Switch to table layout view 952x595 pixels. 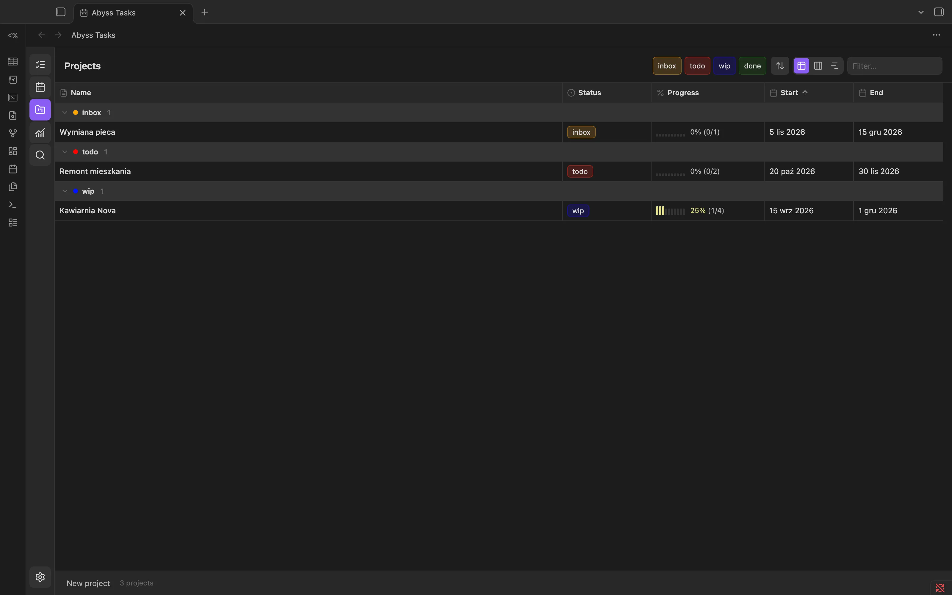801,66
